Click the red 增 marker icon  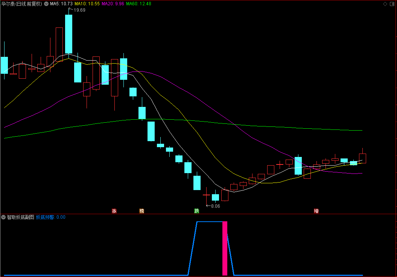[316, 211]
